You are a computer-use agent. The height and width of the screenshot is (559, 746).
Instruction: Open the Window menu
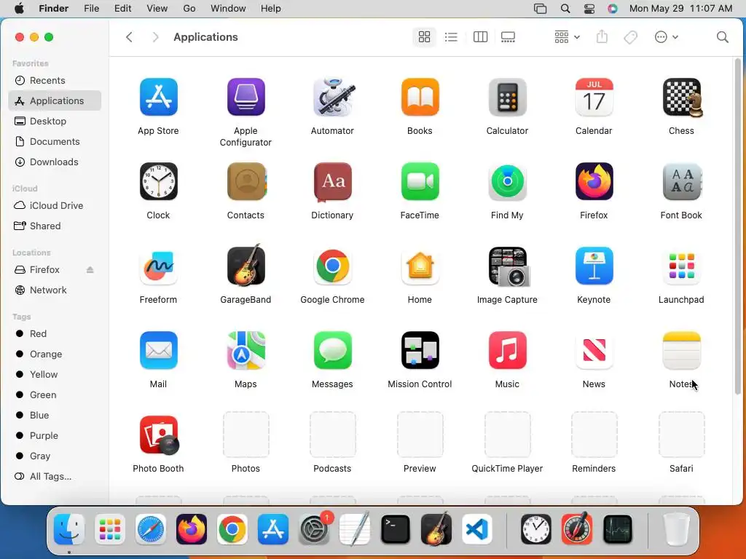pyautogui.click(x=228, y=8)
